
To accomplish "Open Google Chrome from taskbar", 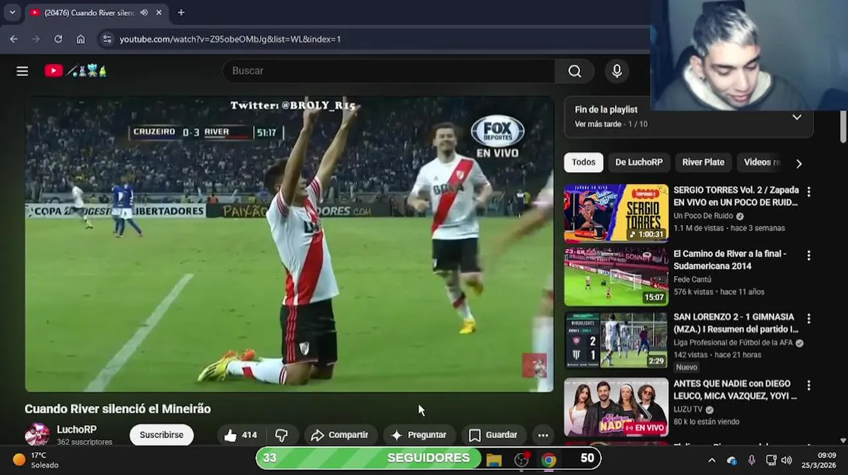I will (549, 460).
